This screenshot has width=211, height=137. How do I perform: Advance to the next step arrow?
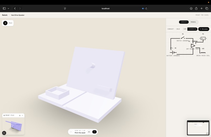point(95,132)
